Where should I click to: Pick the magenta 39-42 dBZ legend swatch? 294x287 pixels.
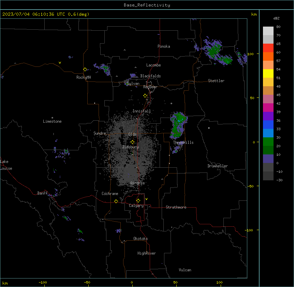click(x=268, y=107)
